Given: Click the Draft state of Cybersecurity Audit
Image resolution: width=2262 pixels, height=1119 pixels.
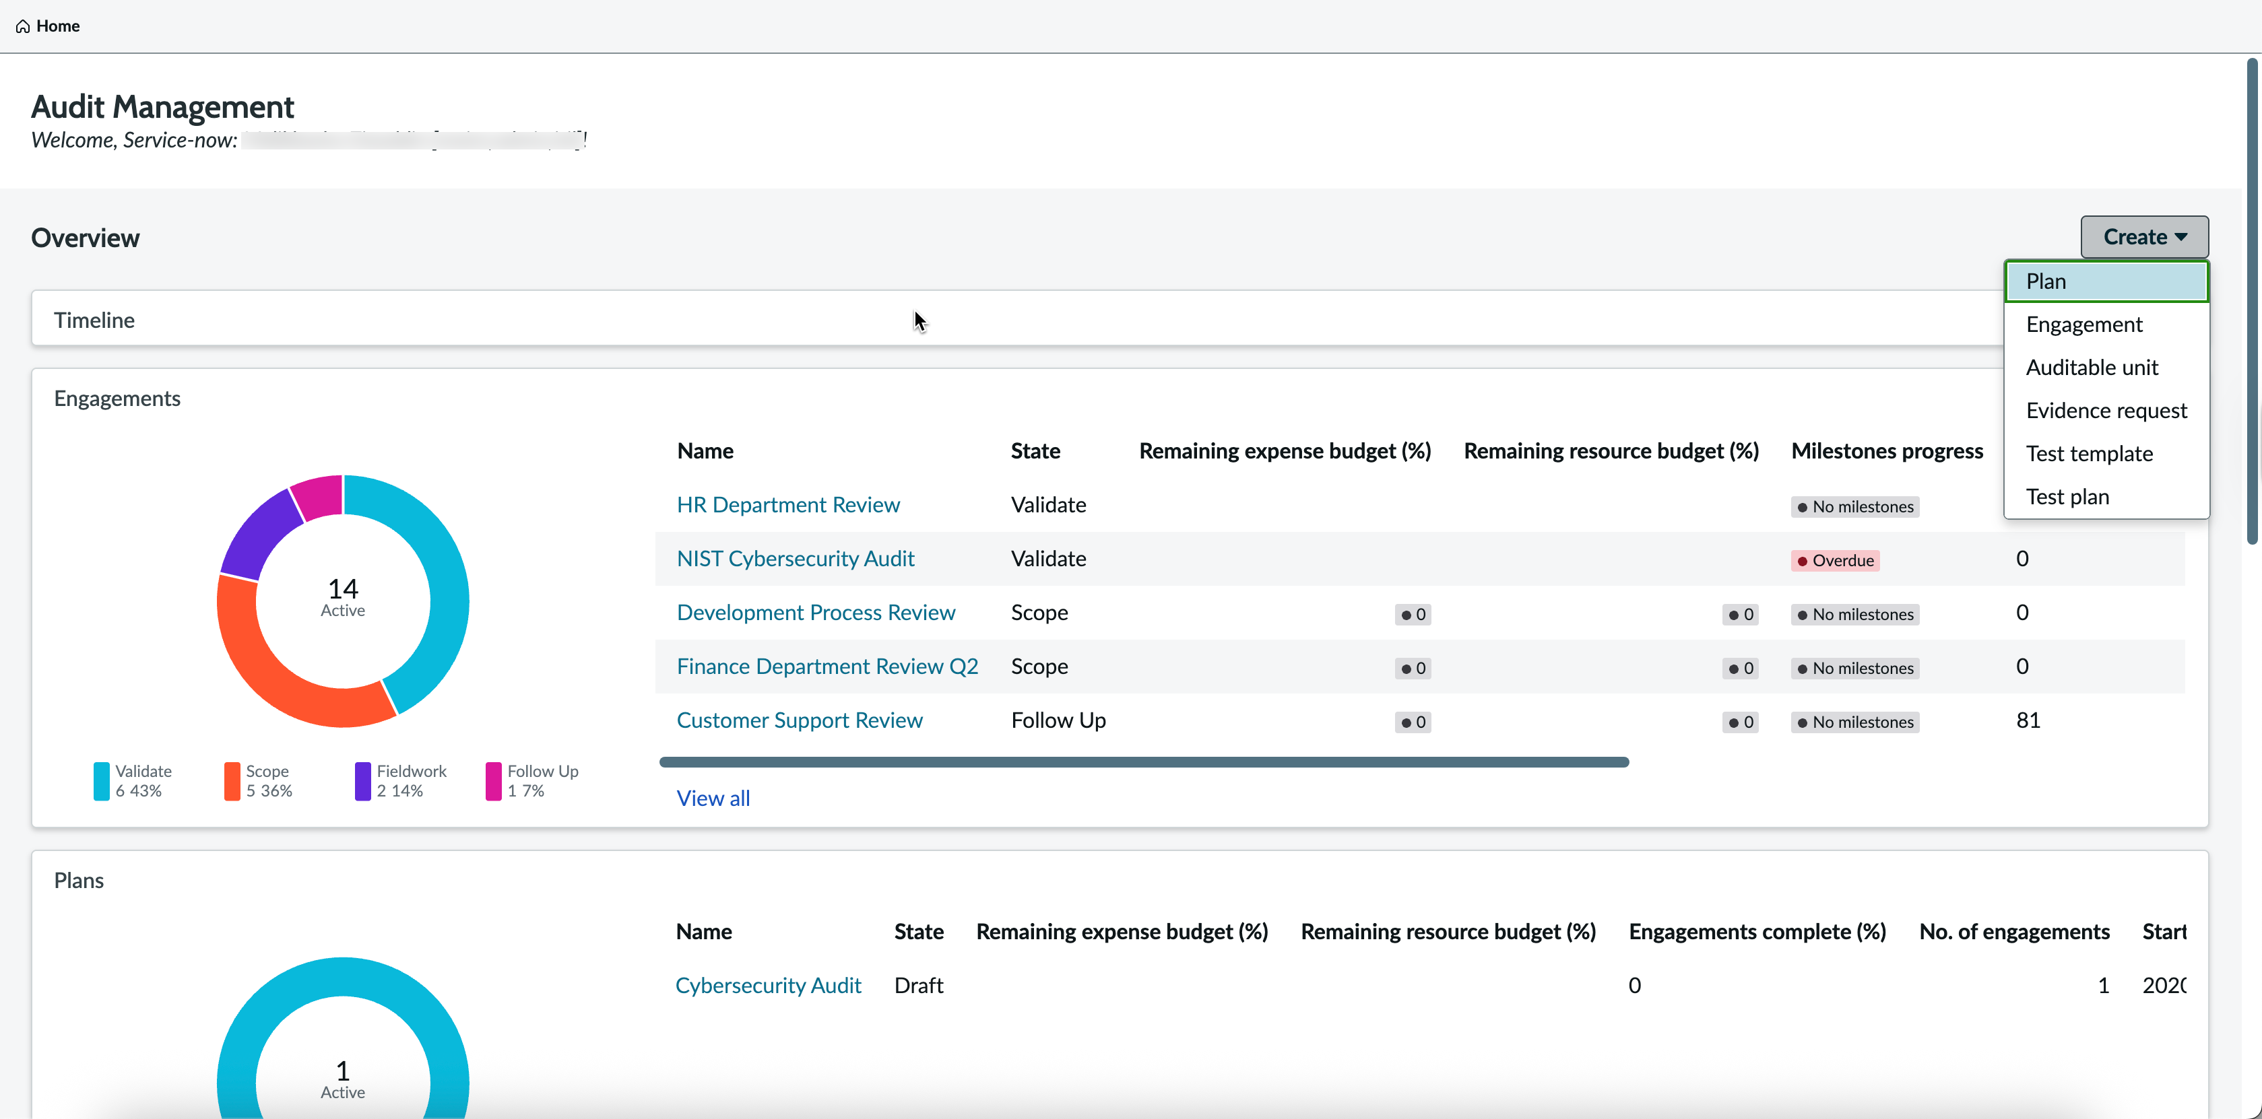Looking at the screenshot, I should point(919,986).
